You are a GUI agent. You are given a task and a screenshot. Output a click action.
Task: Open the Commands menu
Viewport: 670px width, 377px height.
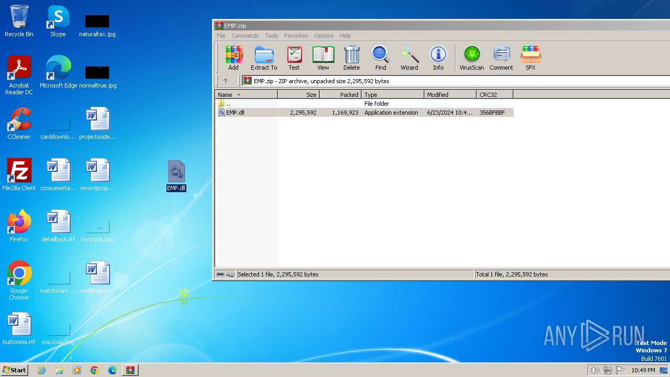[x=245, y=36]
